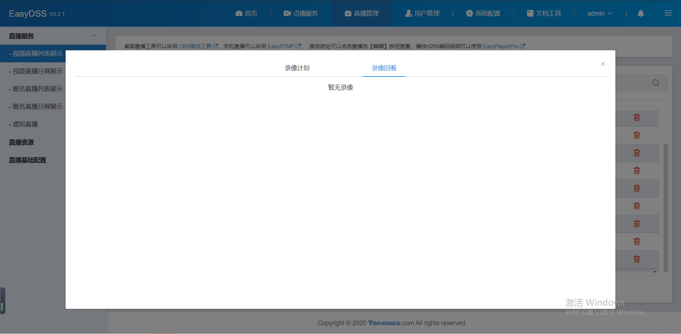
Task: Click the dashboard icon beside 首页
Action: [239, 13]
